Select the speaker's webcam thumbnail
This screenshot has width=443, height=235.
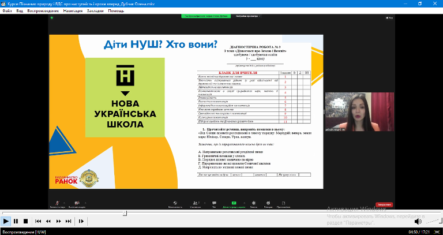pyautogui.click(x=359, y=111)
